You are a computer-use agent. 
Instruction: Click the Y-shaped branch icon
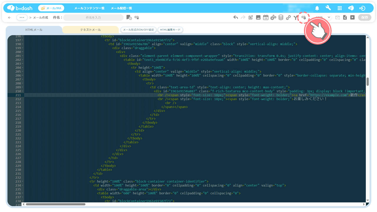tap(295, 18)
